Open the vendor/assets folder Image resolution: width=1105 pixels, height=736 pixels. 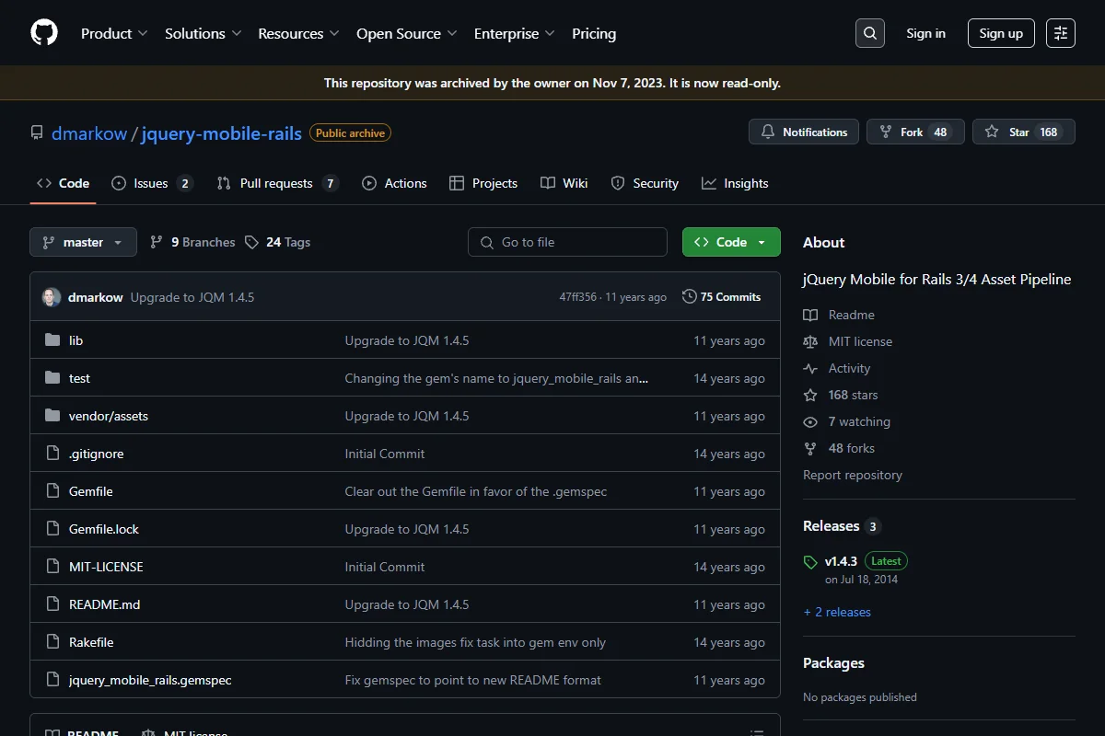pyautogui.click(x=109, y=416)
